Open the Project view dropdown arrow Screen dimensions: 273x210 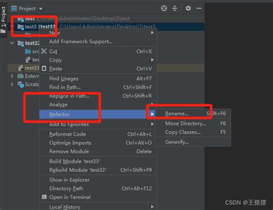(40, 9)
